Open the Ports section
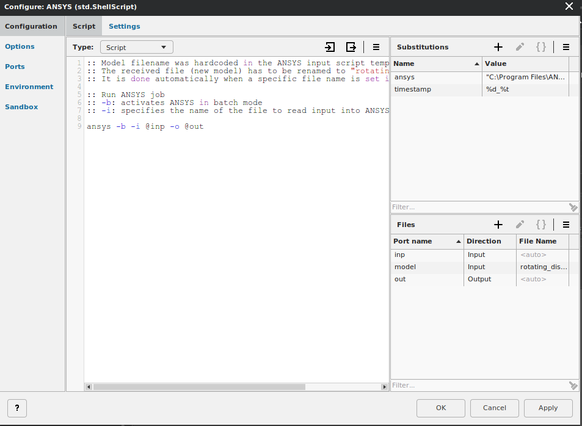 (x=15, y=67)
